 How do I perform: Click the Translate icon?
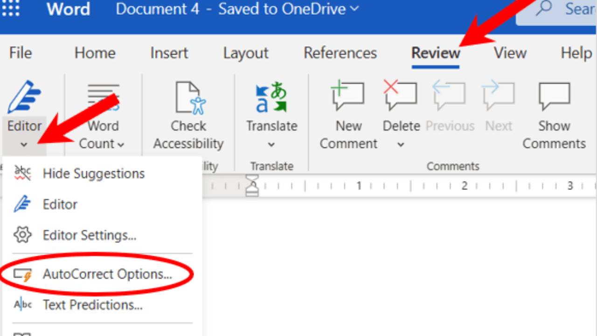click(271, 97)
